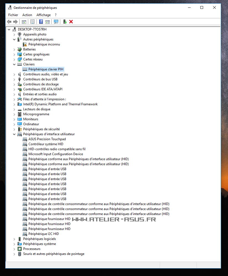Expand Contrôleurs de bus USB
The height and width of the screenshot is (276, 228).
pyautogui.click(x=14, y=79)
